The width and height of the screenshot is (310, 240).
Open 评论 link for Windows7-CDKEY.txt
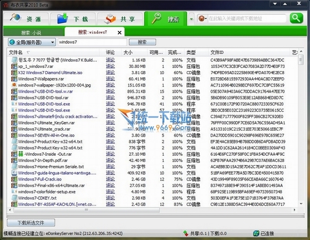[110, 198]
